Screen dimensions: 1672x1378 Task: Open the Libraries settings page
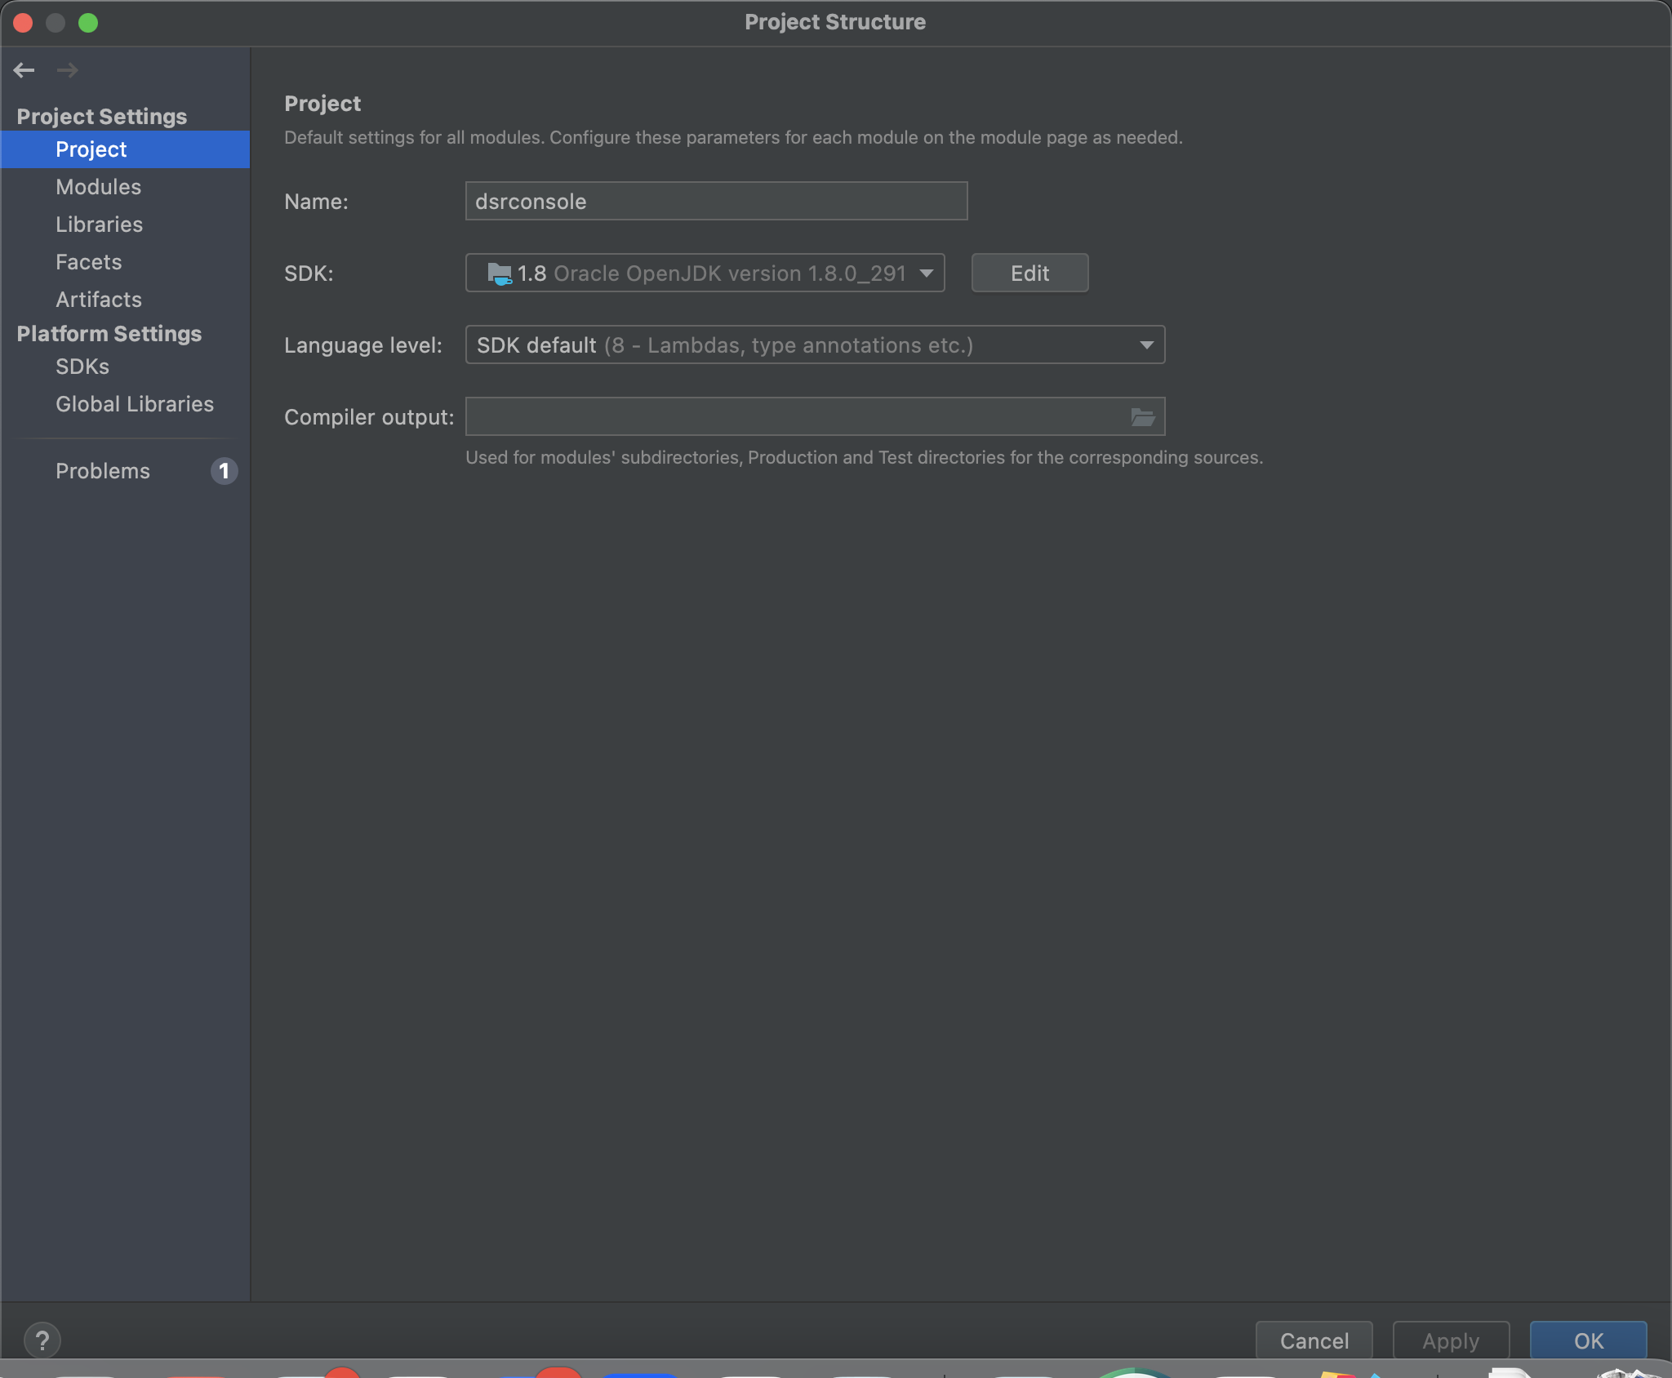click(x=99, y=224)
